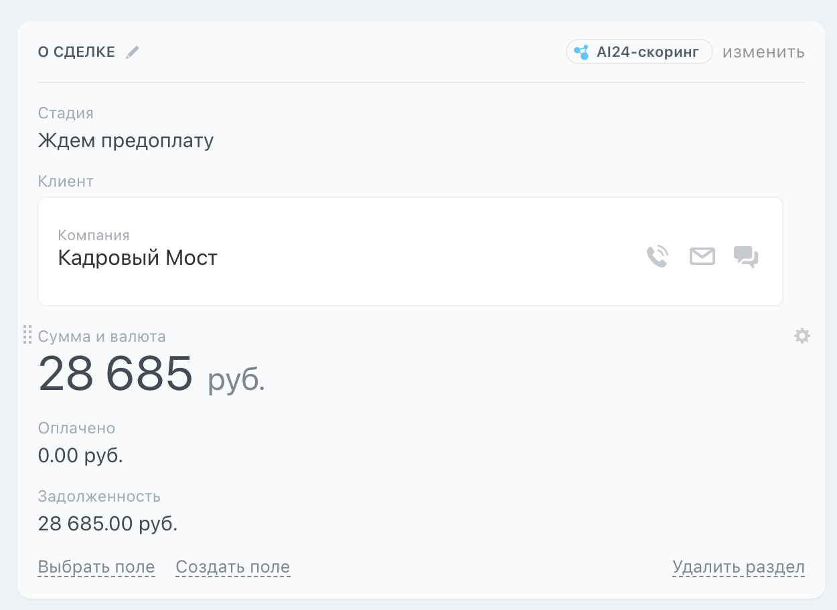The image size is (837, 610).
Task: Send email with the envelope icon
Action: 702,256
